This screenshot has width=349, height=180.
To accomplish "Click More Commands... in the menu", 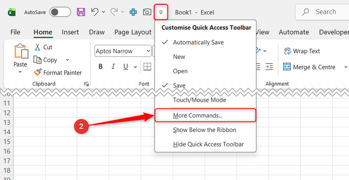I will pyautogui.click(x=205, y=115).
